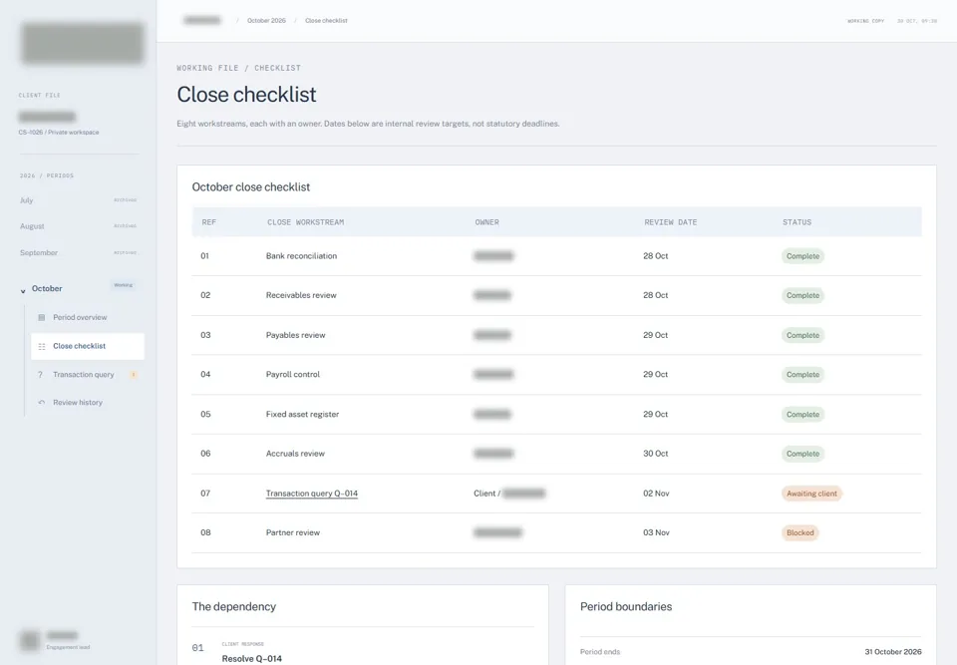Select the Fixed asset register row text
957x665 pixels.
click(302, 414)
